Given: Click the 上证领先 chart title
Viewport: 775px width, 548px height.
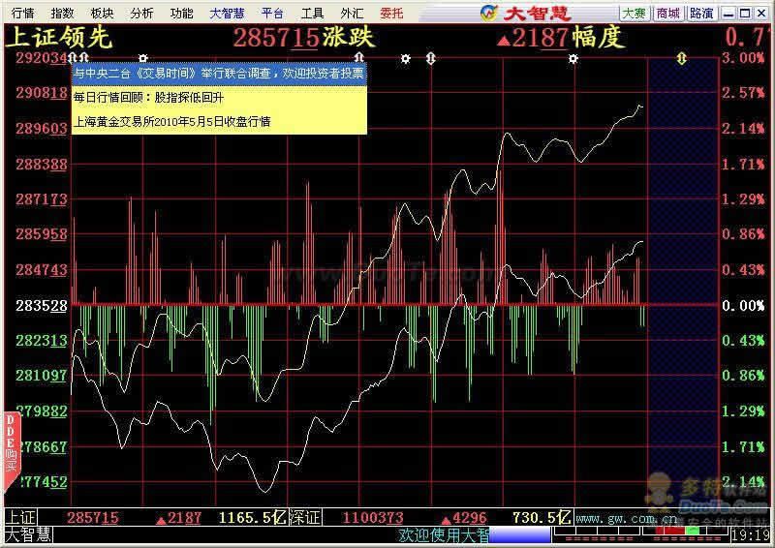Looking at the screenshot, I should 59,38.
